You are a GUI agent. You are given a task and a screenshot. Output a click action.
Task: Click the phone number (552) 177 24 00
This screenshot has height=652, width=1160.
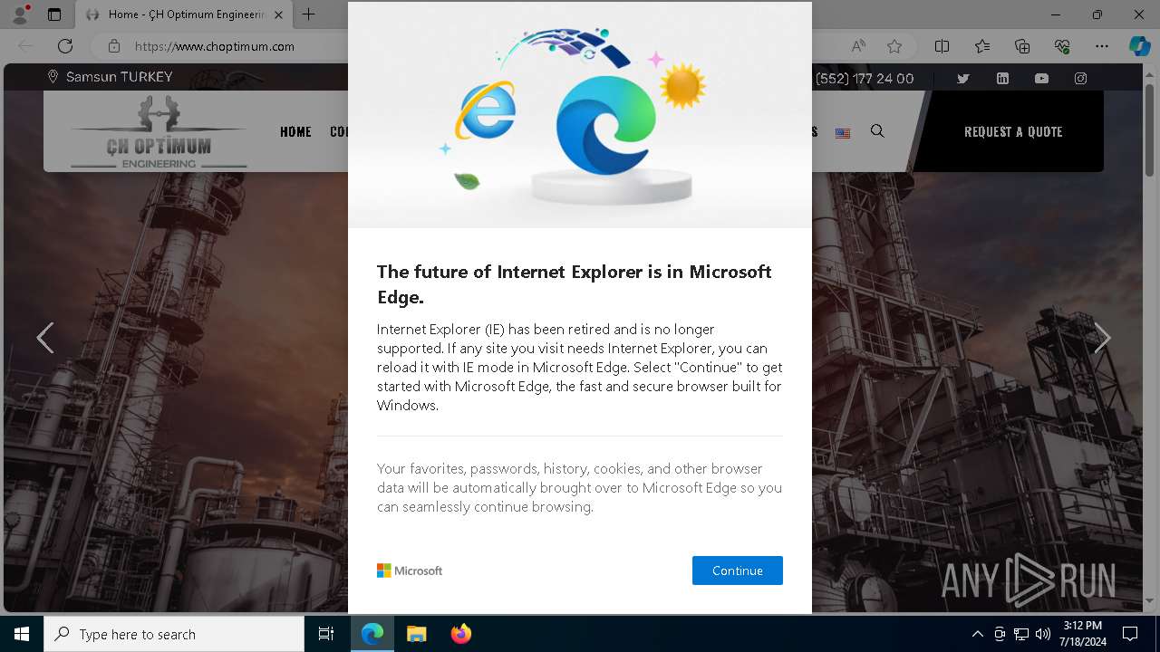point(865,79)
